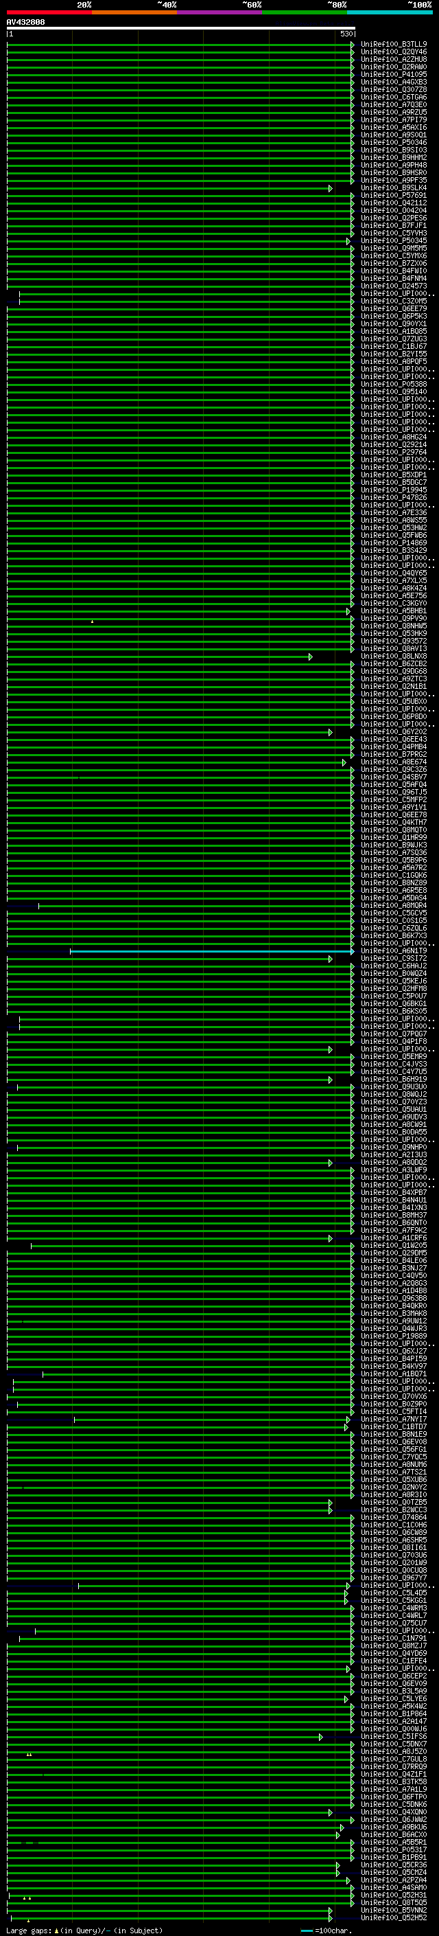Image resolution: width=439 pixels, height=1936 pixels.
Task: Select hit label UniRef100_Q9U3U0
Action: 394,1087
